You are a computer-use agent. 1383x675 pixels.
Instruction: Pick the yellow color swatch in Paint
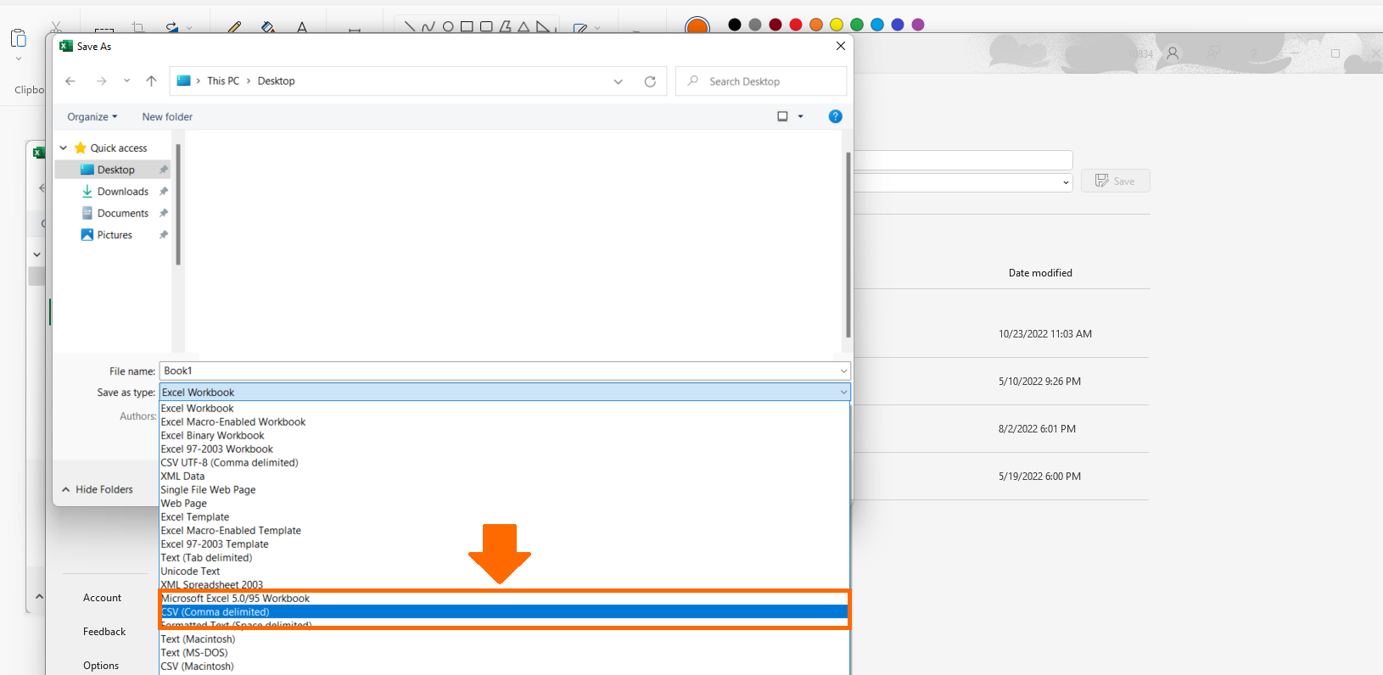(x=837, y=25)
